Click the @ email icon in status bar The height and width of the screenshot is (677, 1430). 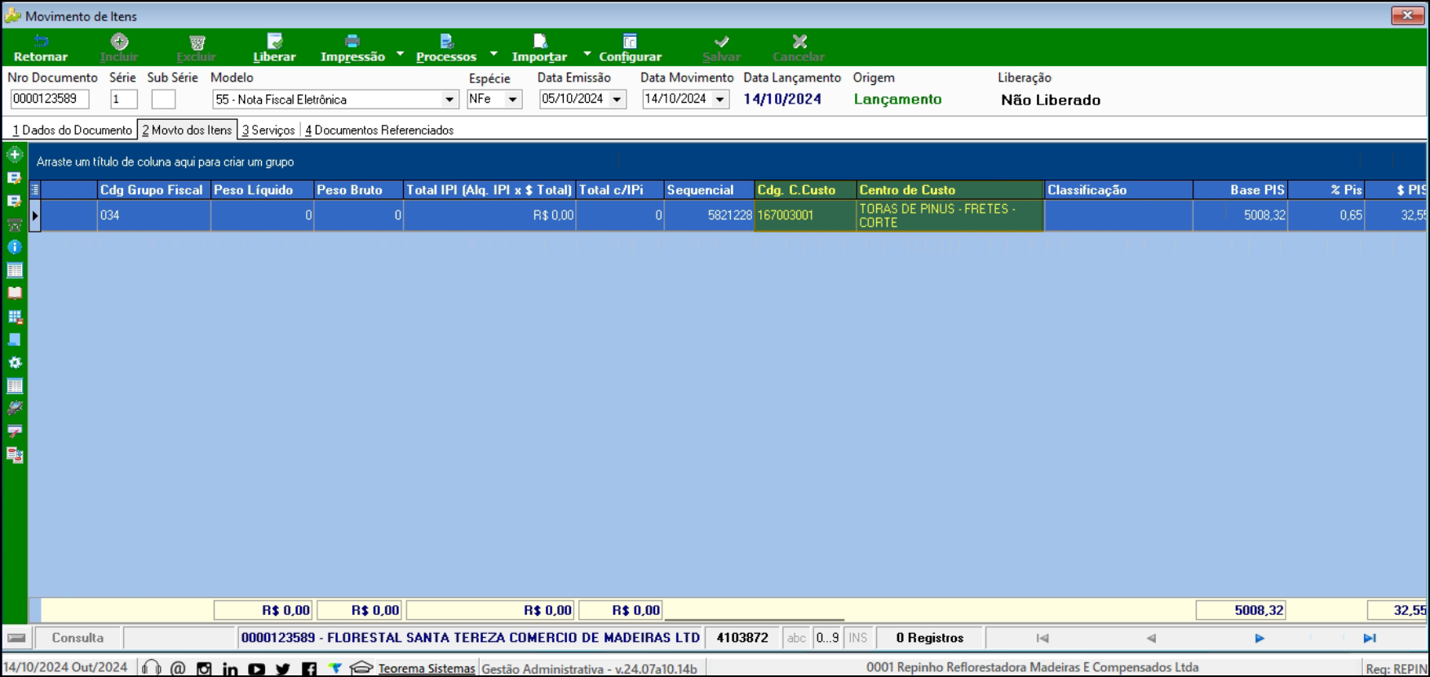pyautogui.click(x=178, y=668)
